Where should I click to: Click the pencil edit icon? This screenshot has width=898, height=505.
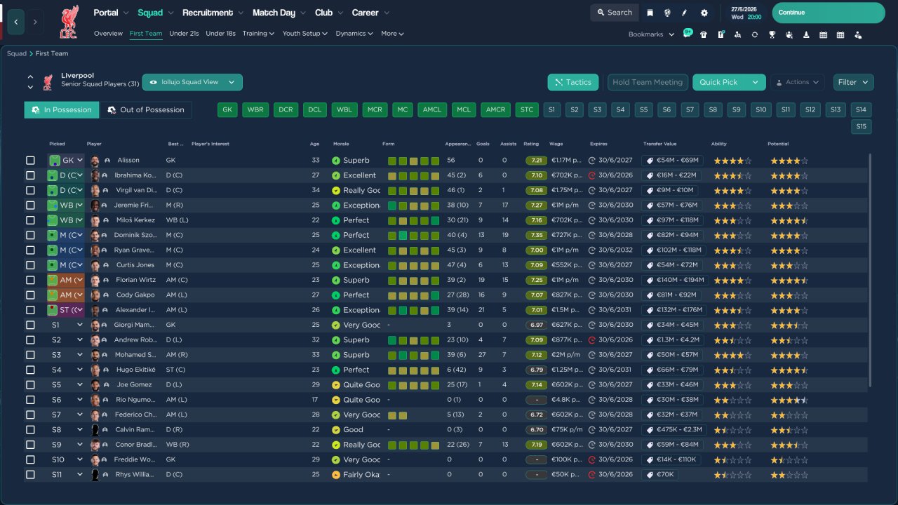[x=685, y=13]
